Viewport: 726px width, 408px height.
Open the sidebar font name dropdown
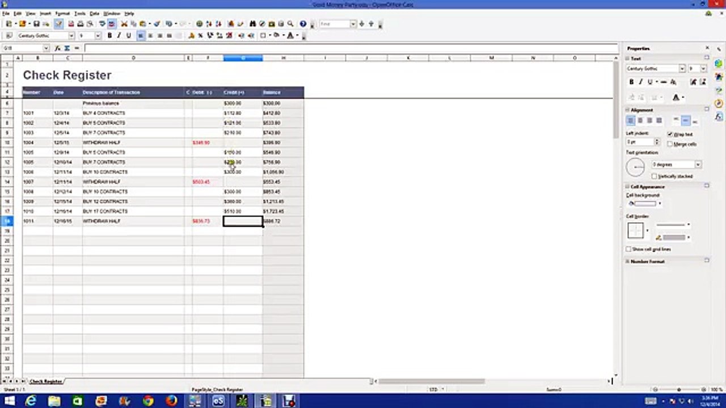[682, 69]
